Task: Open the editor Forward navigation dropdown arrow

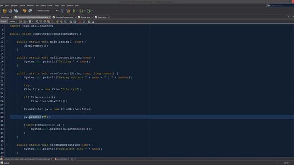Action: coord(33,22)
